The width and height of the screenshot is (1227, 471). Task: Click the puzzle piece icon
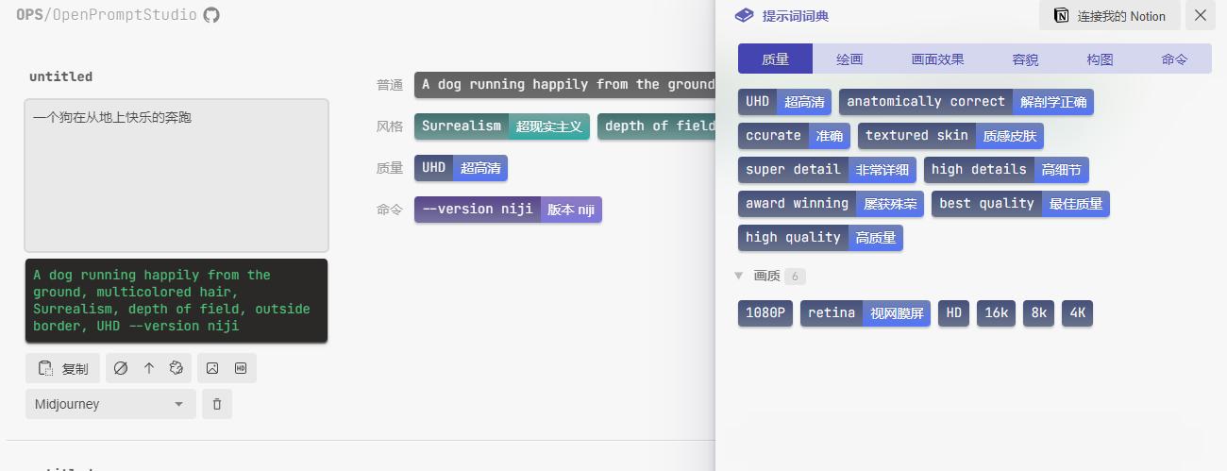pos(176,368)
